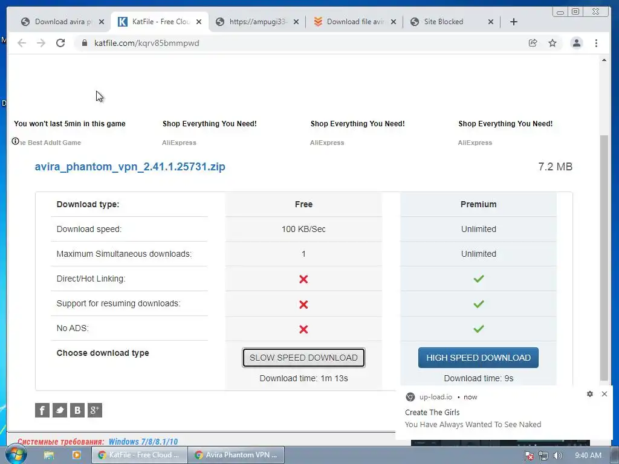Open the File Explorer taskbar icon
The image size is (619, 464).
point(49,455)
